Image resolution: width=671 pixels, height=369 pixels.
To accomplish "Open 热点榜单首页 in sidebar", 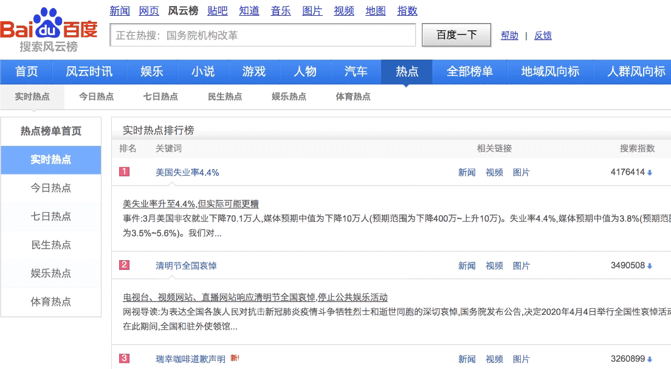I will point(51,131).
